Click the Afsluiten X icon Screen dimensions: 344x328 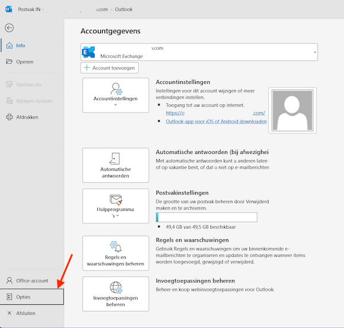click(9, 313)
